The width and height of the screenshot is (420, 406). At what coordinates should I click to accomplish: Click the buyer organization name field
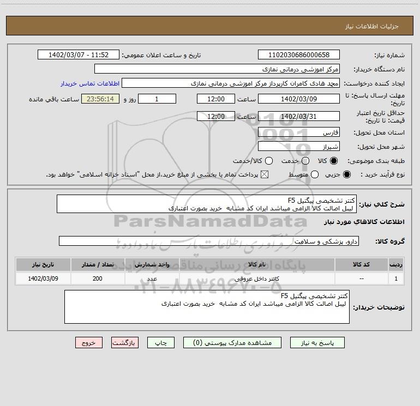click(217, 69)
